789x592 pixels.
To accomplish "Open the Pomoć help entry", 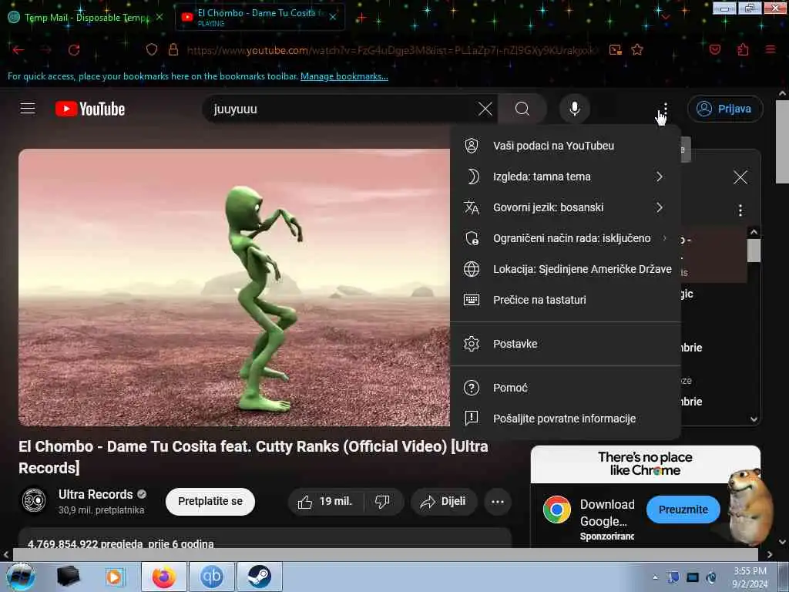I will point(565,388).
